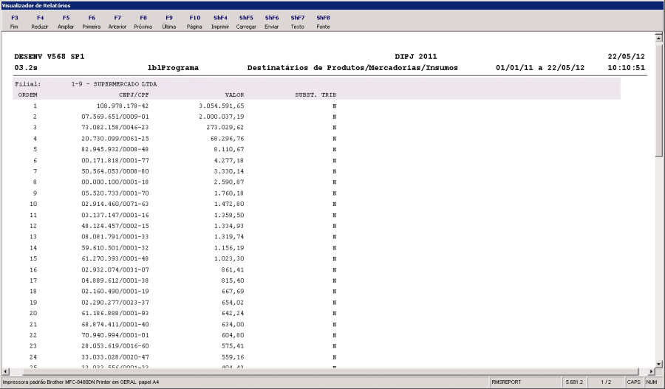
Task: Click F4 Reduzir to zoom out
Action: point(40,22)
